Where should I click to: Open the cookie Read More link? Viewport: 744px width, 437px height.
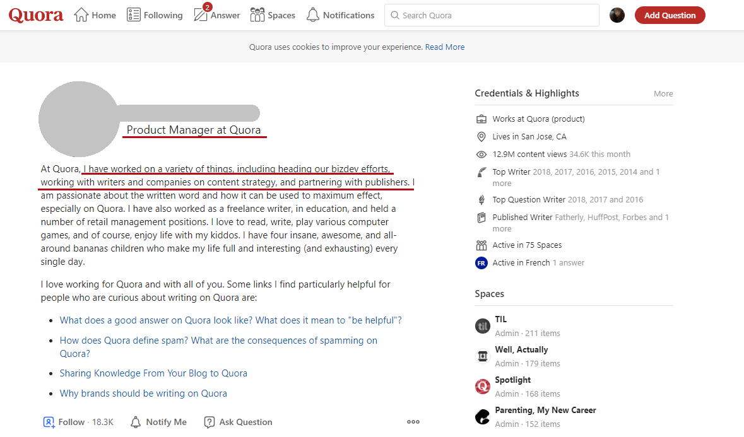click(x=445, y=47)
